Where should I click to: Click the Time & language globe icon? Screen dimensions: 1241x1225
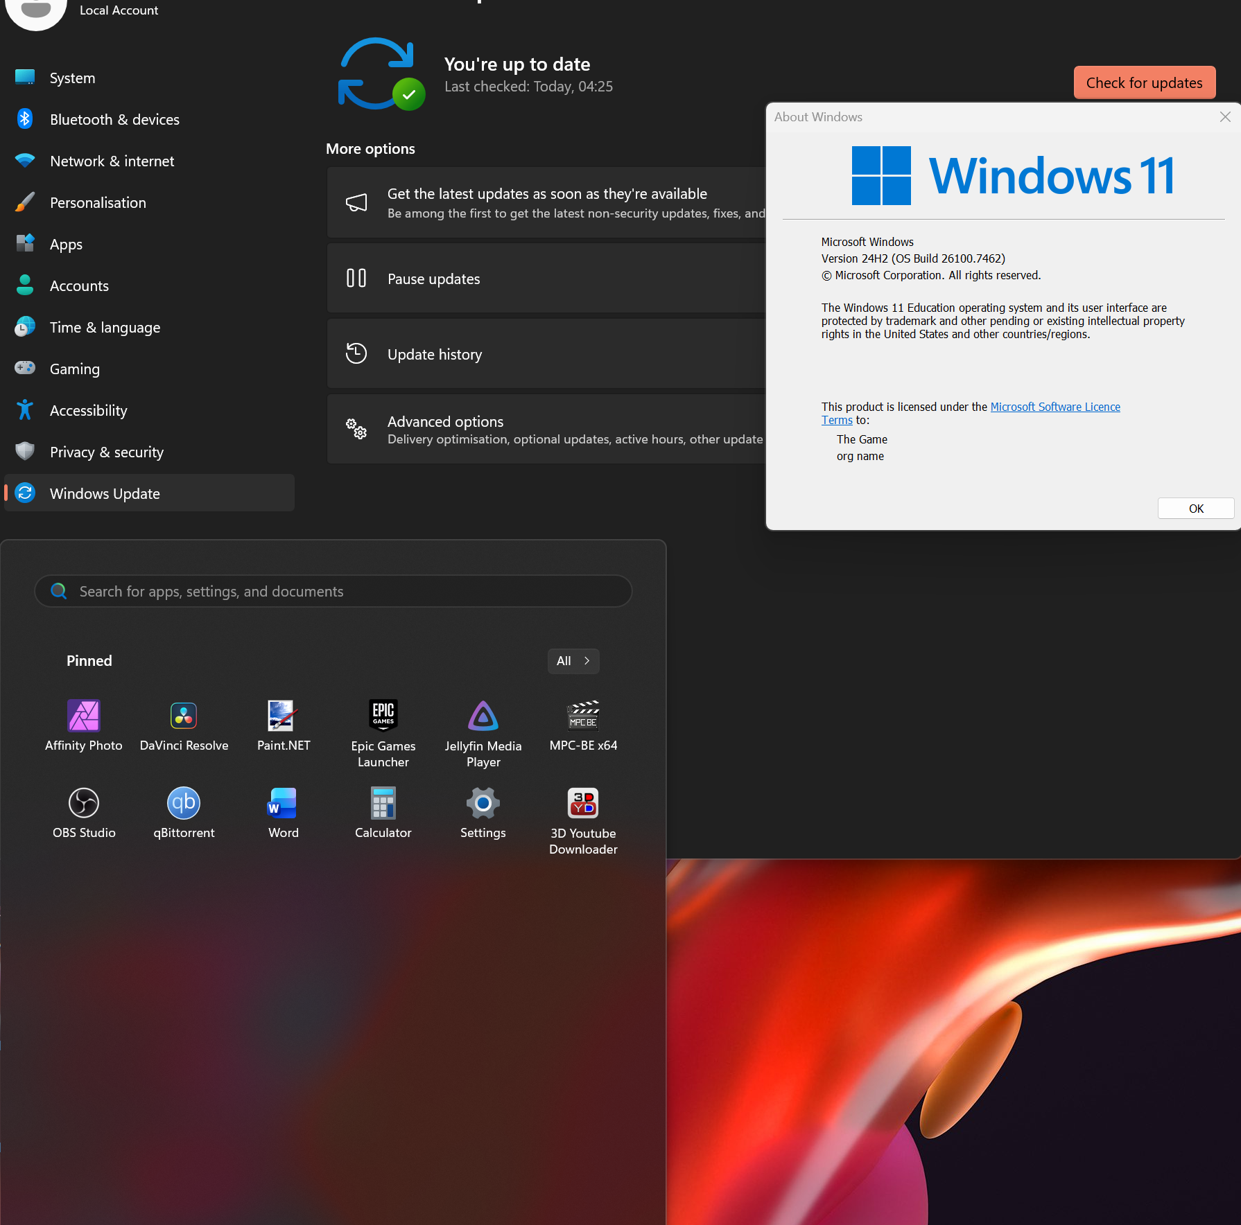point(25,327)
